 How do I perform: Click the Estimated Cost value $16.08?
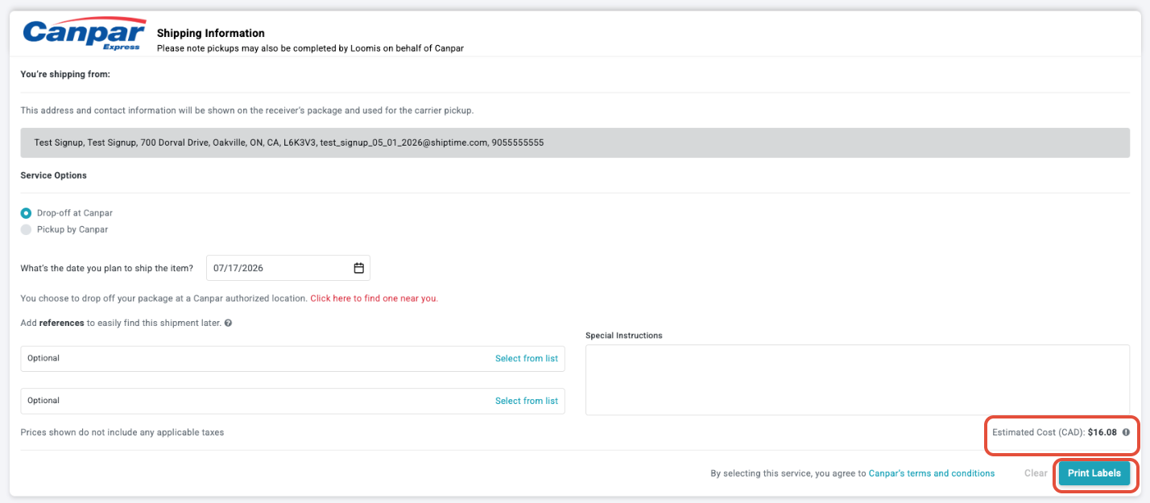coord(1102,432)
